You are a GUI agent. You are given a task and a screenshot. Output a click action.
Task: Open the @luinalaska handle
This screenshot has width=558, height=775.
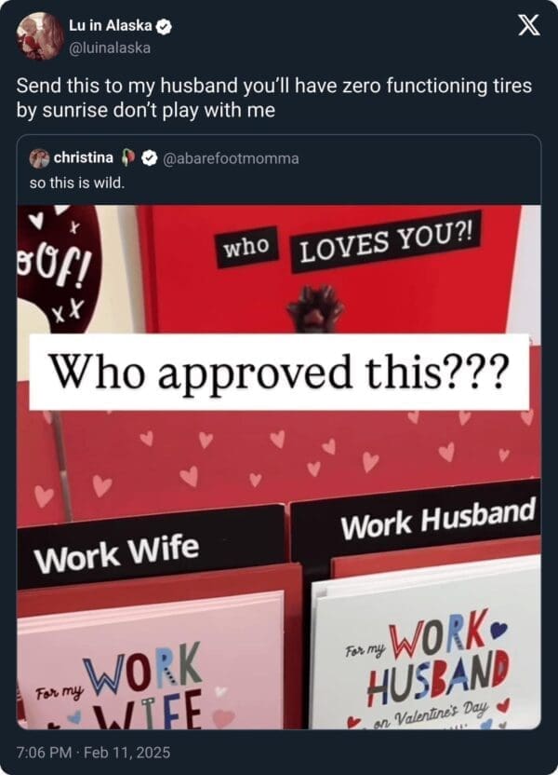click(109, 48)
